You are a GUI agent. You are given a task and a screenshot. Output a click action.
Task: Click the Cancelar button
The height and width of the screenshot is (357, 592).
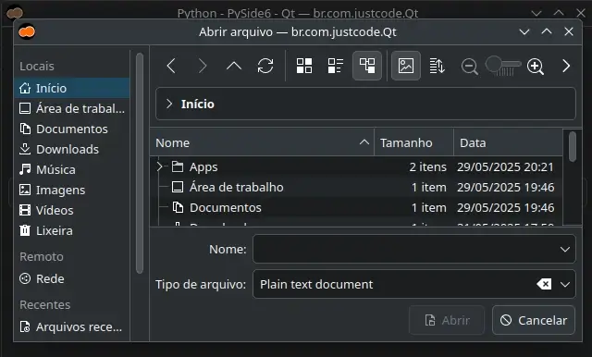point(534,320)
